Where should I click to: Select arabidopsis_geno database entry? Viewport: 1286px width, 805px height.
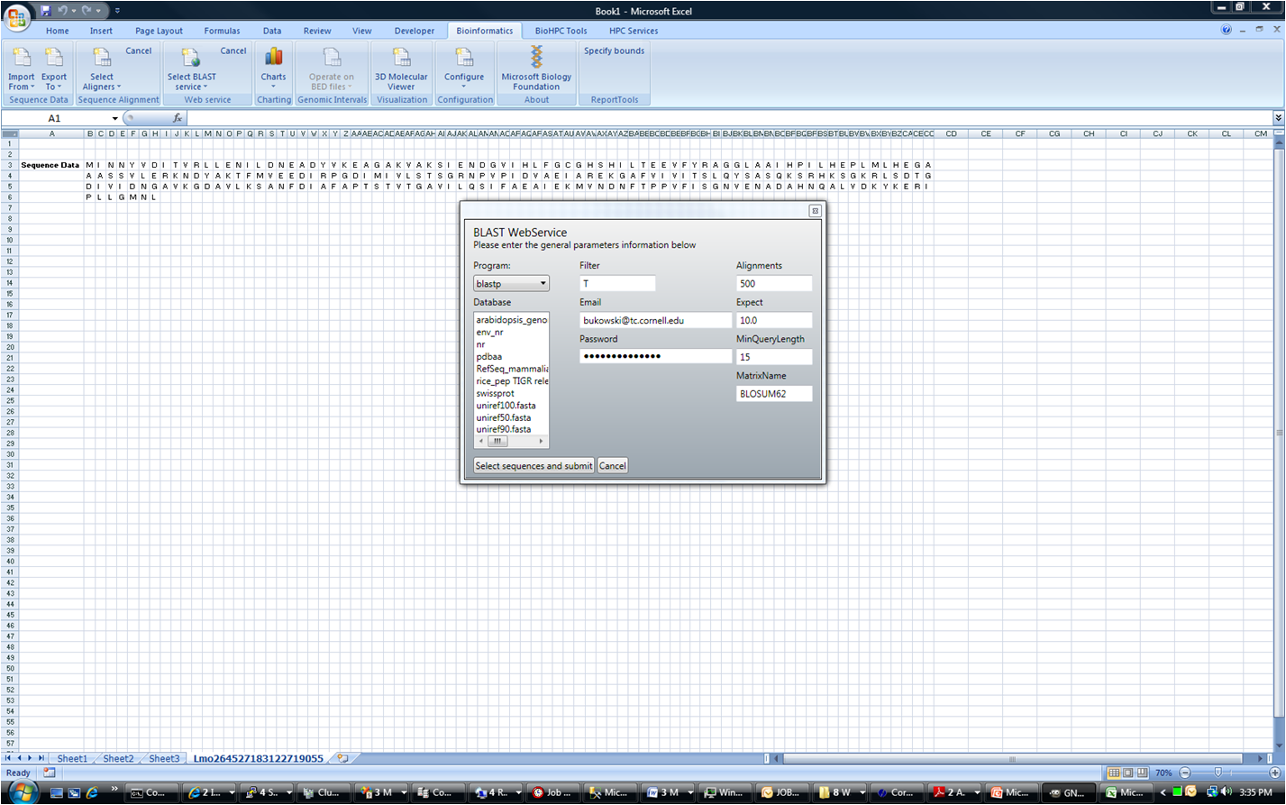point(511,320)
